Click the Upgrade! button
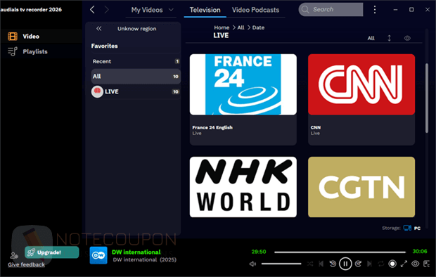Image resolution: width=436 pixels, height=277 pixels. (52, 252)
